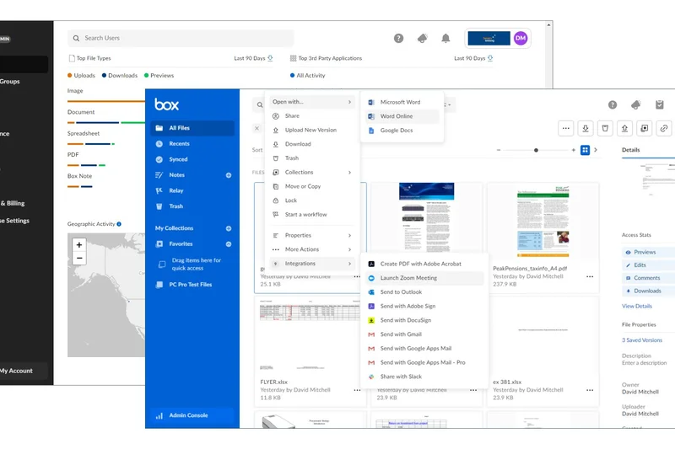Click the plus icon beside My Collections

(228, 228)
